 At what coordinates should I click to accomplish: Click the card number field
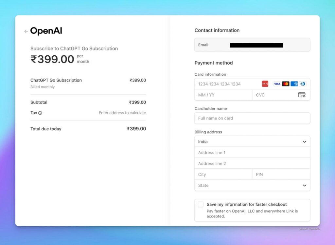(x=227, y=84)
